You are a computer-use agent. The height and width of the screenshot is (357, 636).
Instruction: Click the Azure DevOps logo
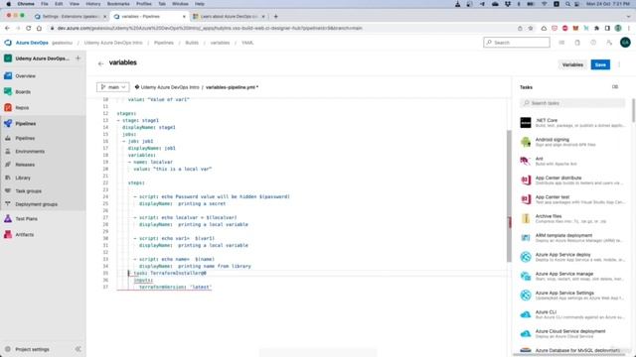click(8, 43)
